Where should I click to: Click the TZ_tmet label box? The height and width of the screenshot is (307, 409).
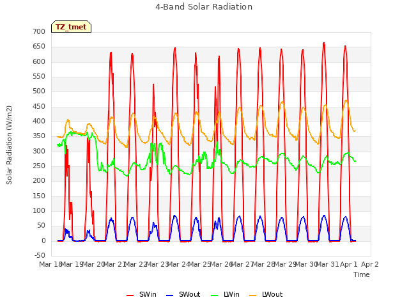tap(71, 27)
